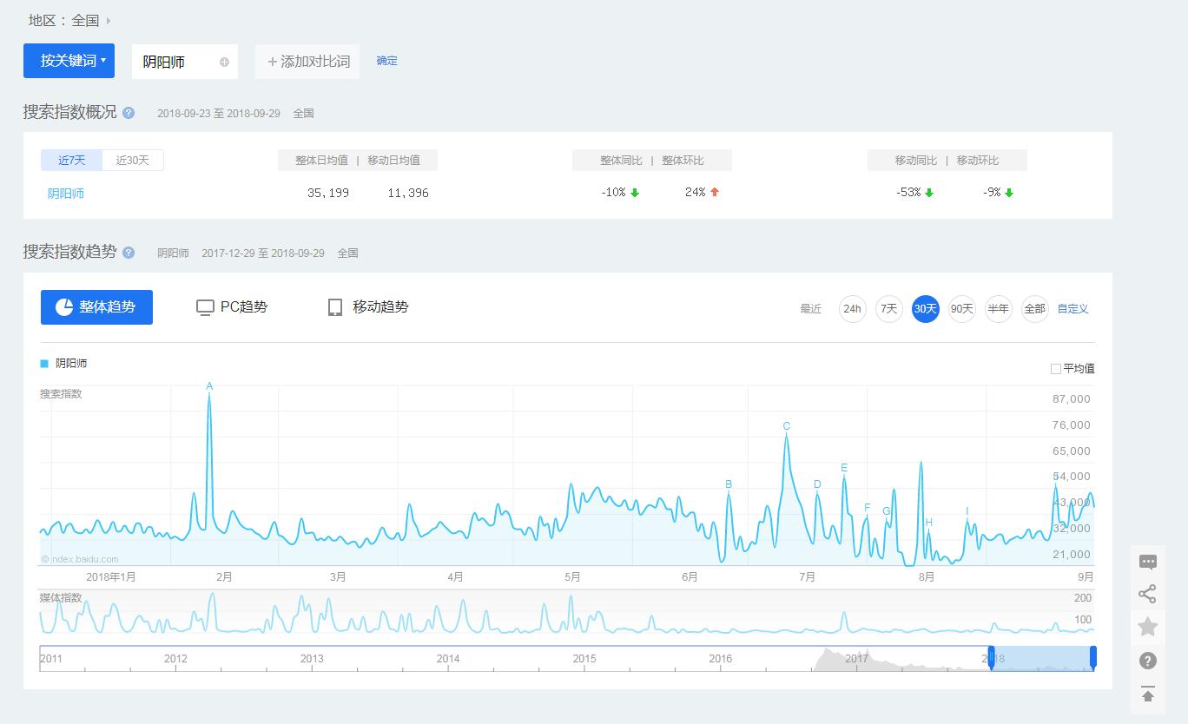The width and height of the screenshot is (1188, 724).
Task: Click peak marker F on the chart
Action: (867, 508)
